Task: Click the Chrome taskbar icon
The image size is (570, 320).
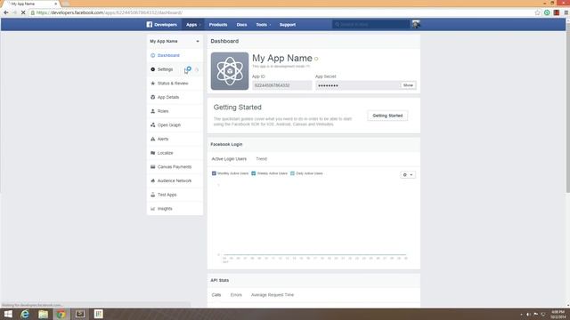Action: point(61,314)
